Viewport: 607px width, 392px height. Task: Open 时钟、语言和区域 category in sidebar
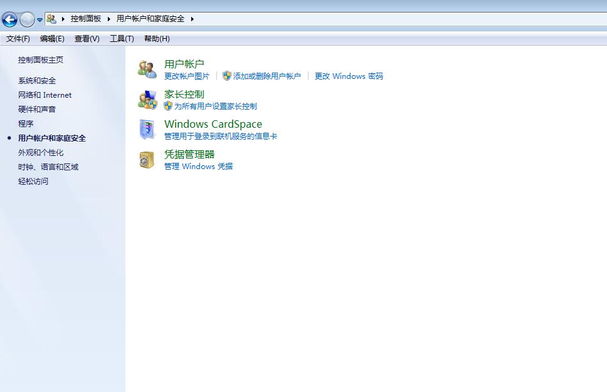coord(48,167)
